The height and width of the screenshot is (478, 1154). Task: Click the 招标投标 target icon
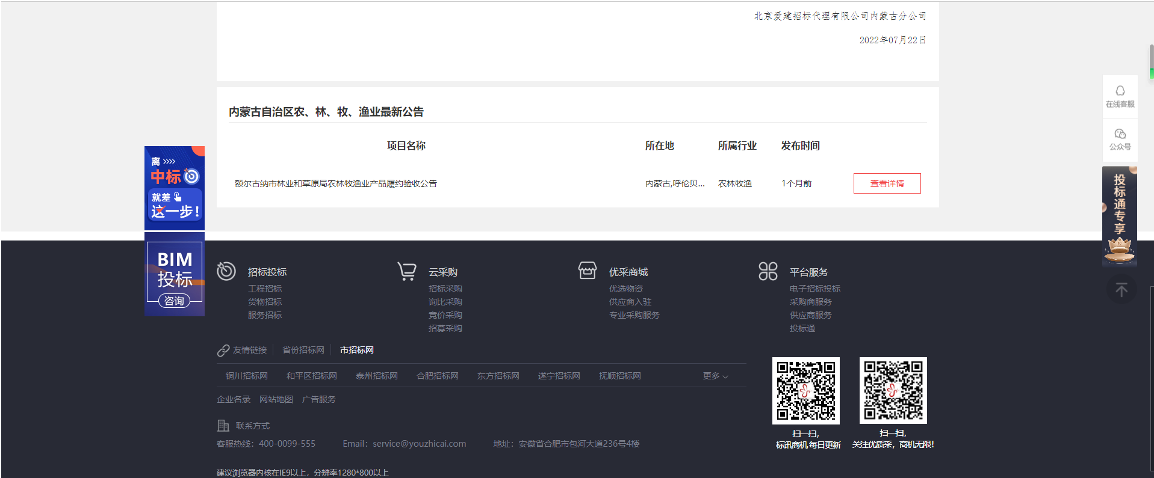(x=226, y=271)
